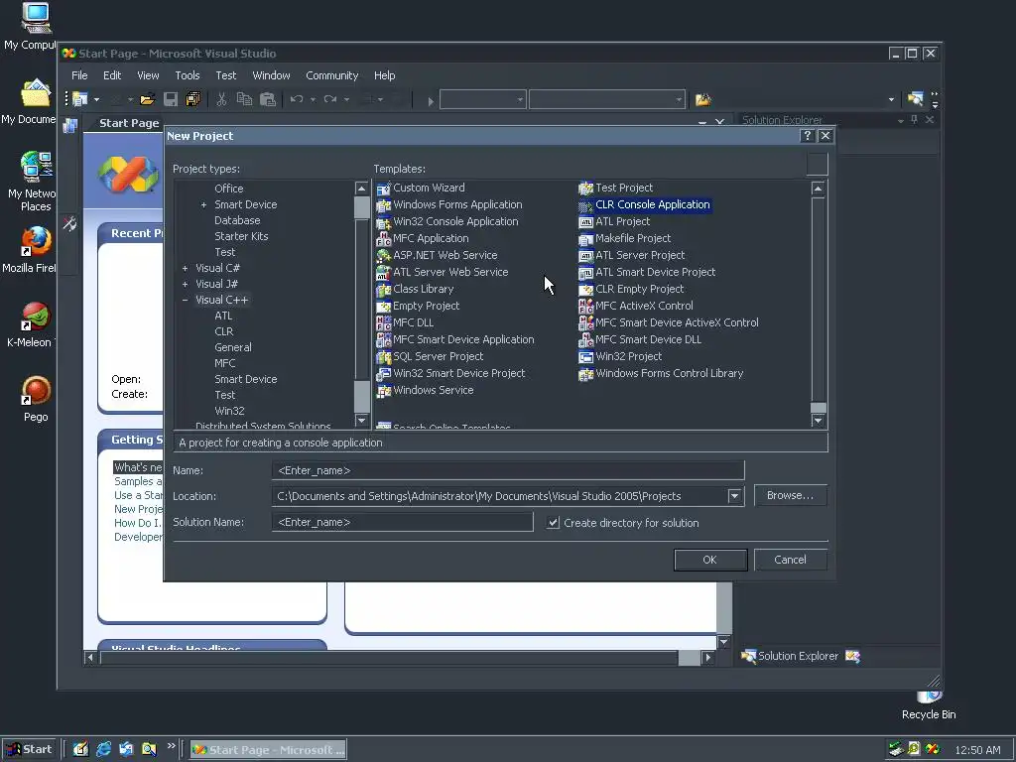Select the MFC DLL template
This screenshot has width=1016, height=762.
coord(405,322)
